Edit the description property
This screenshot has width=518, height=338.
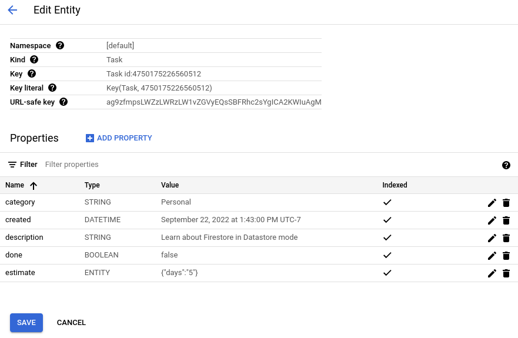(492, 238)
